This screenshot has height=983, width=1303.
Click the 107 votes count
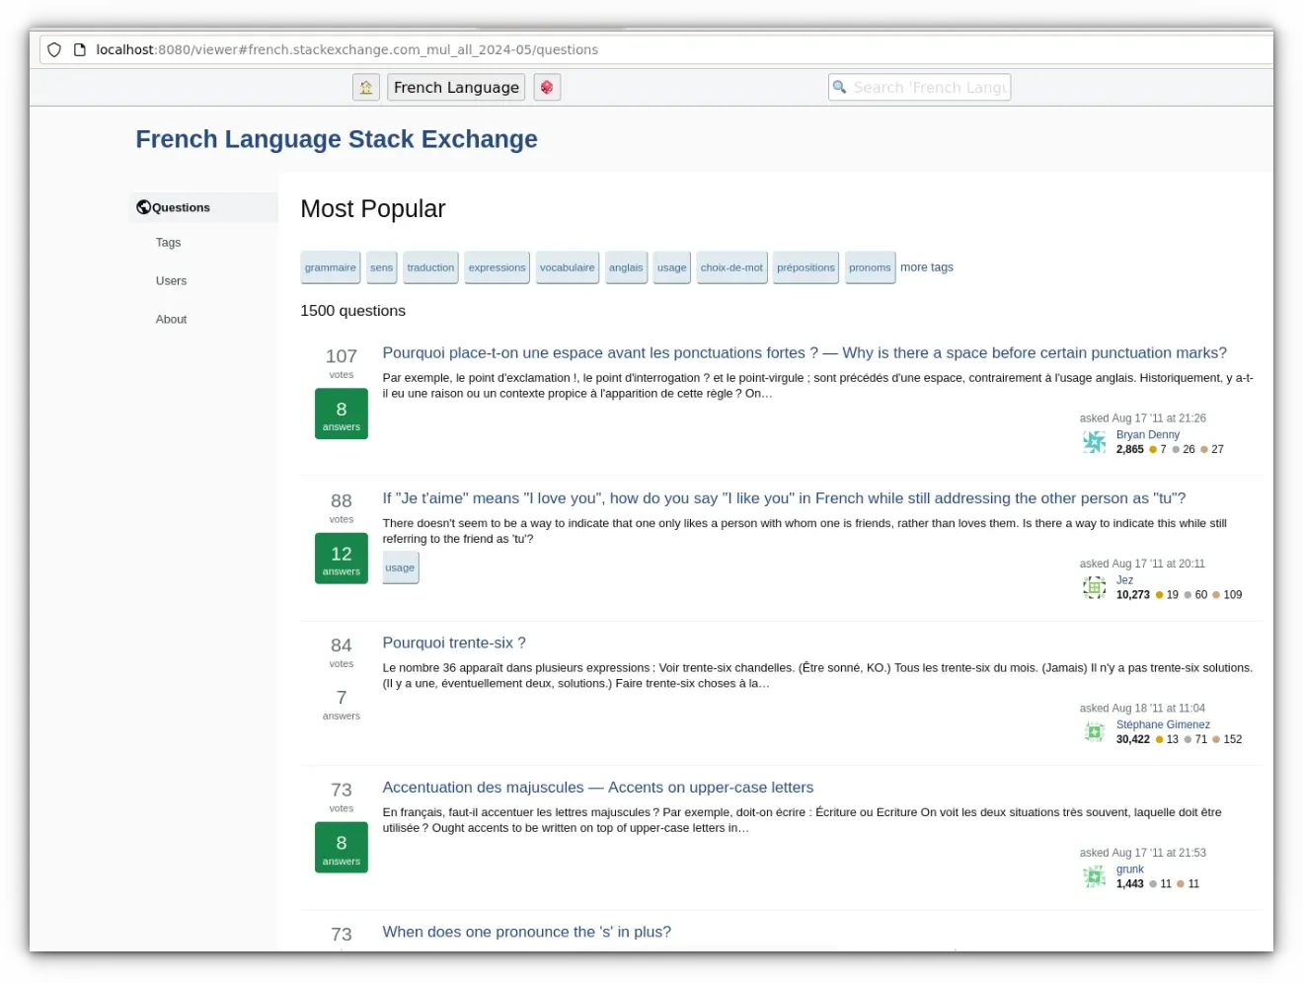point(342,356)
